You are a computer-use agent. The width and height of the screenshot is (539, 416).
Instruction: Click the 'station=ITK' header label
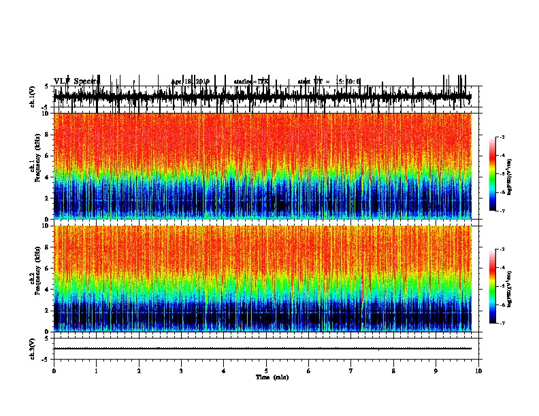[x=251, y=82]
